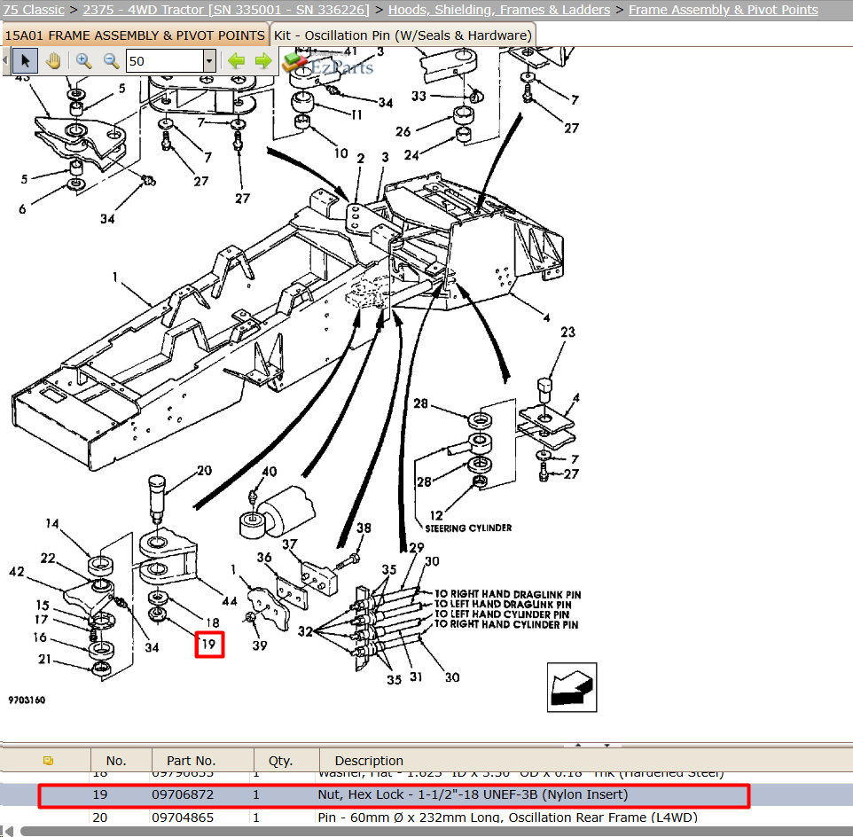Viewport: 853px width, 837px height.
Task: Sort by the Part No. column header
Action: coord(191,761)
